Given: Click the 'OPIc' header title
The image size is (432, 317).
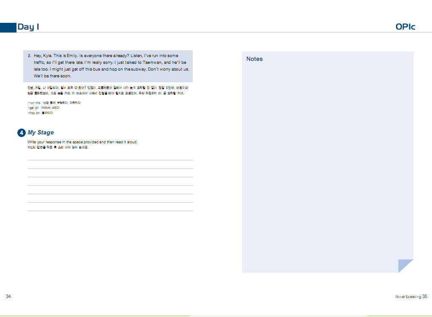Looking at the screenshot, I should click(x=405, y=27).
